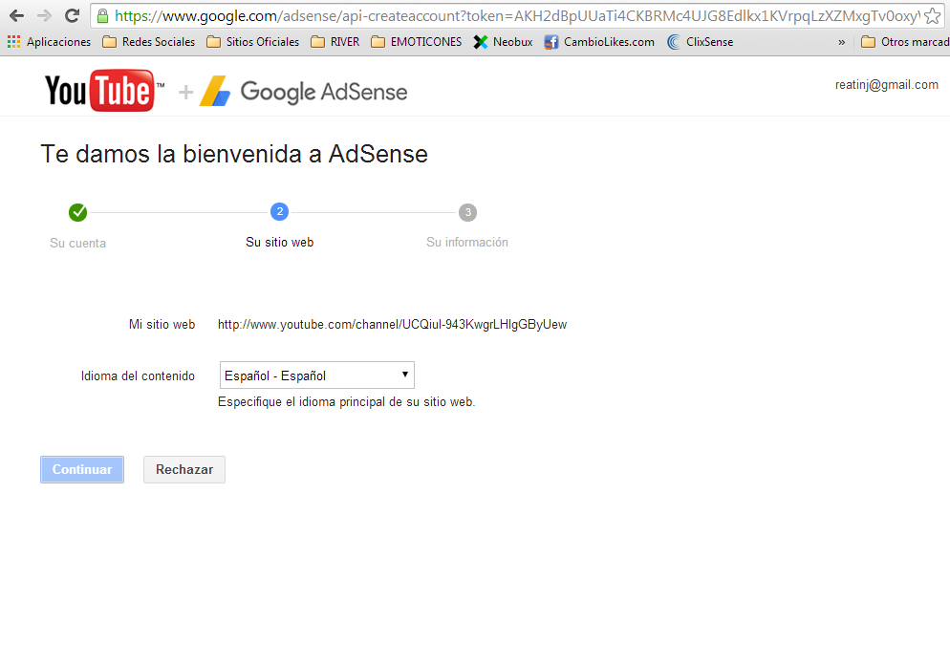Click the Rechazar button
This screenshot has height=665, width=950.
point(184,469)
